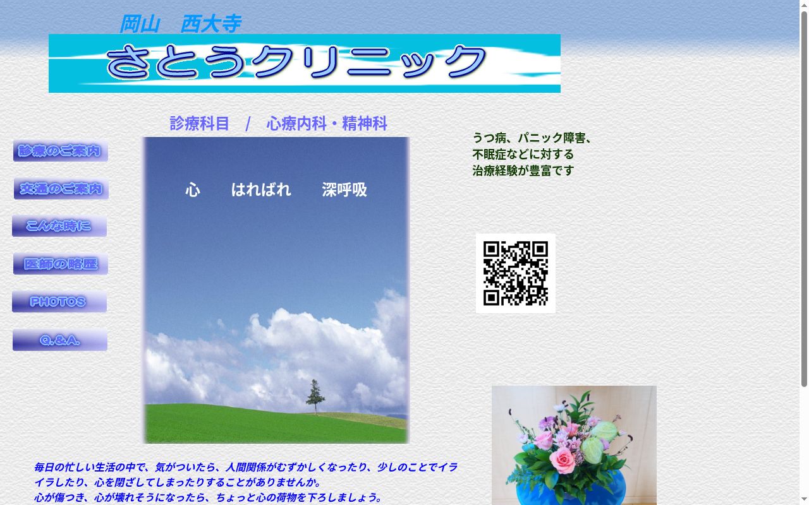Click the 心 はればれ 深呼吸 caption
The image size is (809, 505).
pos(276,189)
